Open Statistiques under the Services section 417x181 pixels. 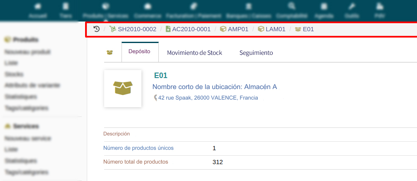pos(21,161)
